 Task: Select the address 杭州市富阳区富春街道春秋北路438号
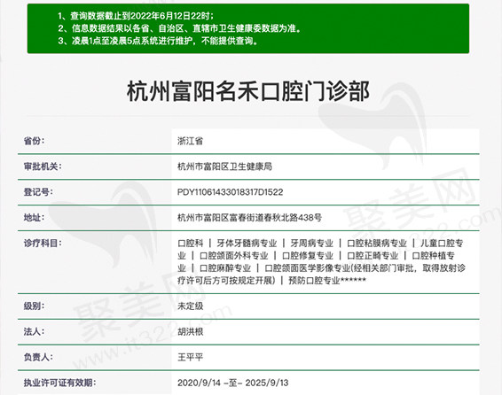(250, 218)
